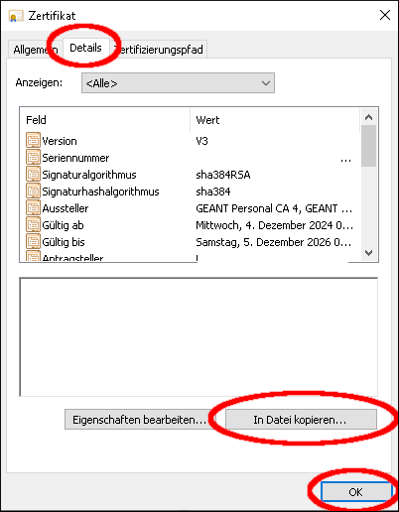Select the Gültig ab field icon
Screen dimensions: 399x512
point(33,224)
